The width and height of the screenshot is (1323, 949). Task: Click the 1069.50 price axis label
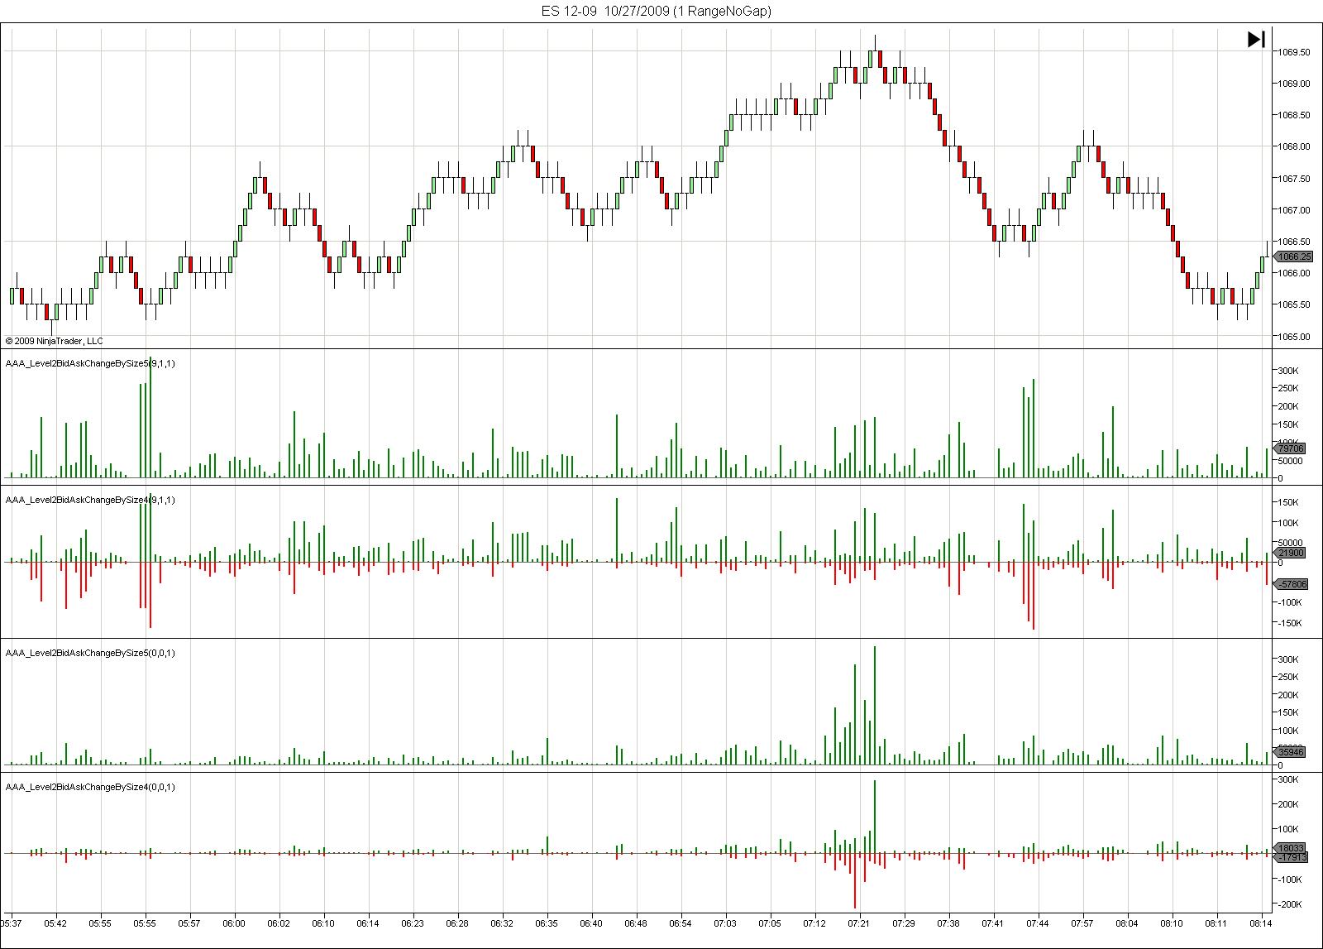click(x=1294, y=52)
